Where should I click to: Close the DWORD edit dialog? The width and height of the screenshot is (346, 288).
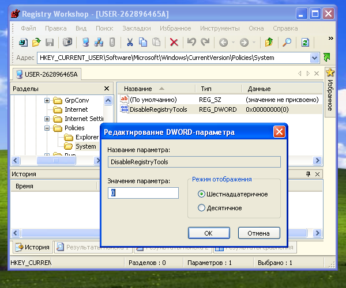tap(279, 132)
